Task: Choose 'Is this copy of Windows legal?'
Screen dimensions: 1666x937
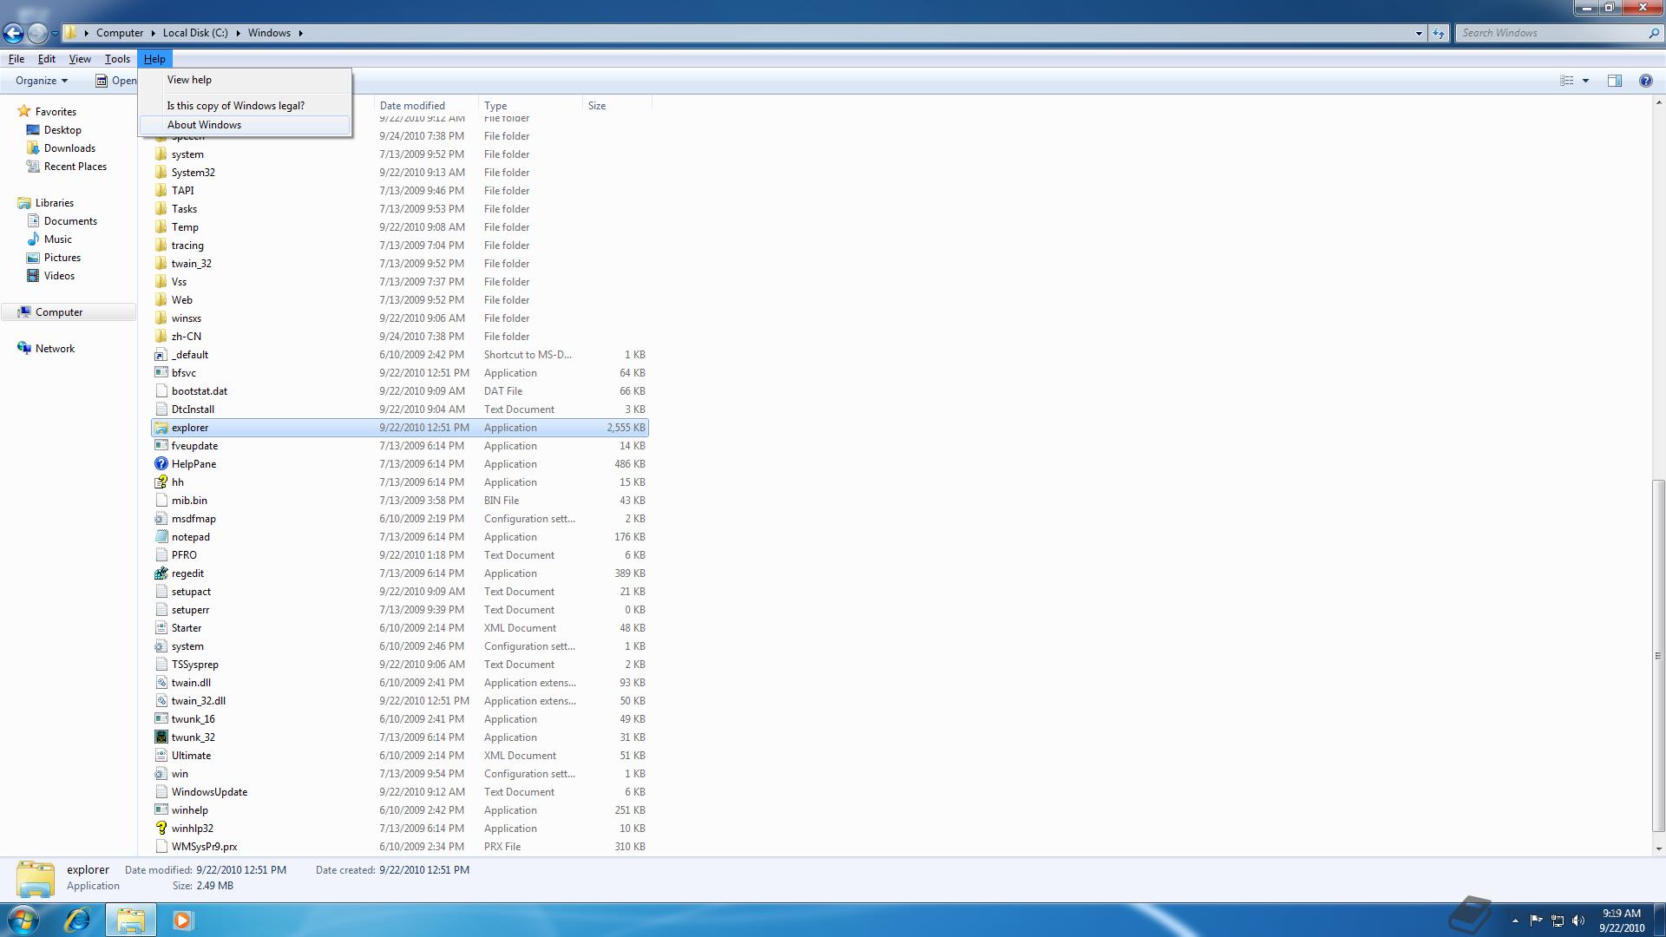Action: click(x=245, y=106)
